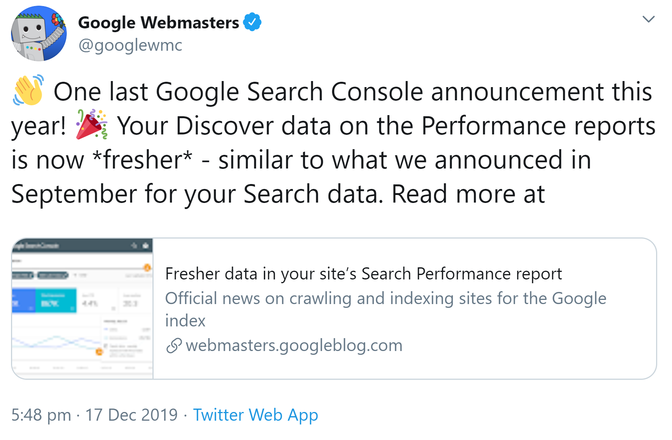Select the @googlewmc handle
Viewport: 672px width, 440px height.
[130, 45]
